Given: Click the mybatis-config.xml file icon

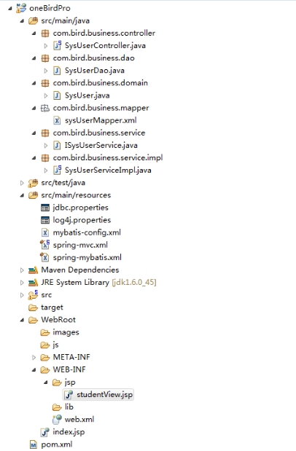Looking at the screenshot, I should [45, 232].
